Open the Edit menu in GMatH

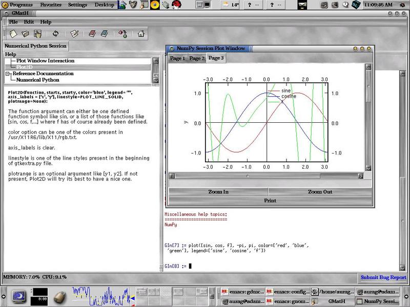pos(29,22)
